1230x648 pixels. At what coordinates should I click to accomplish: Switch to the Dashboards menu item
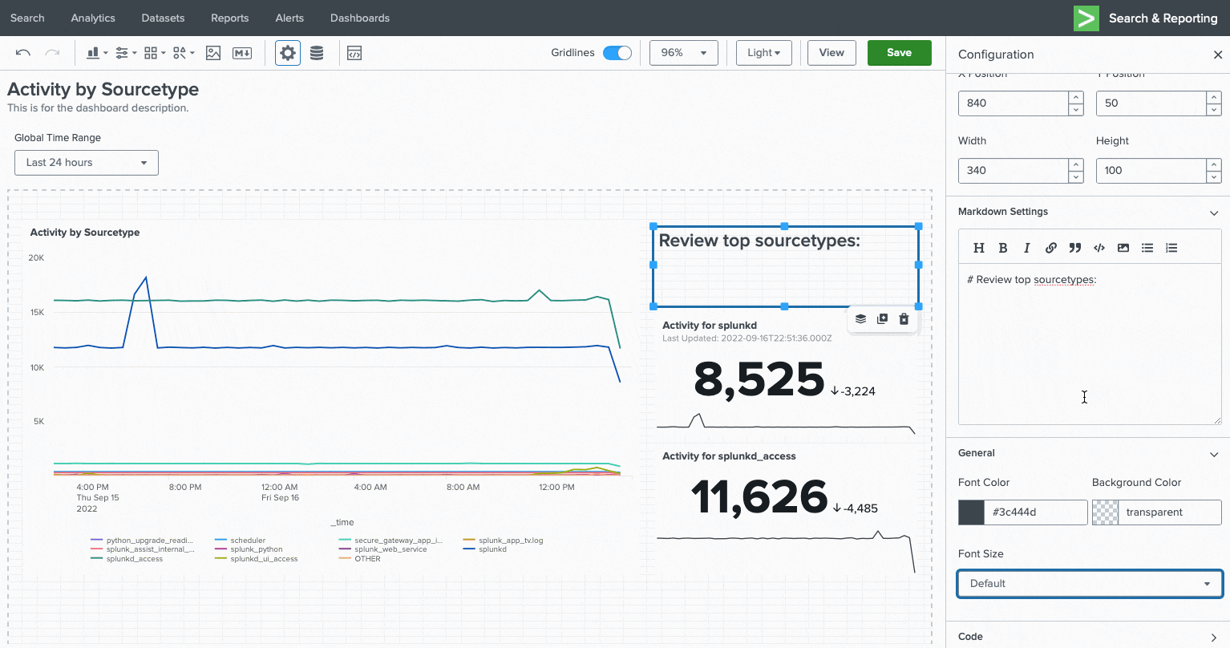click(x=359, y=18)
